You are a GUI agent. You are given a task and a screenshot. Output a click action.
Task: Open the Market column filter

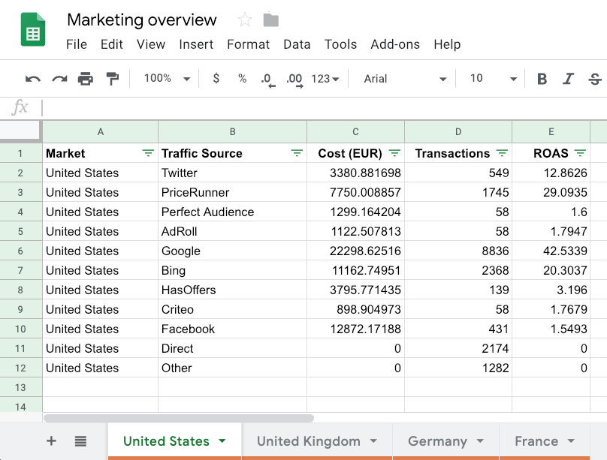pyautogui.click(x=148, y=154)
